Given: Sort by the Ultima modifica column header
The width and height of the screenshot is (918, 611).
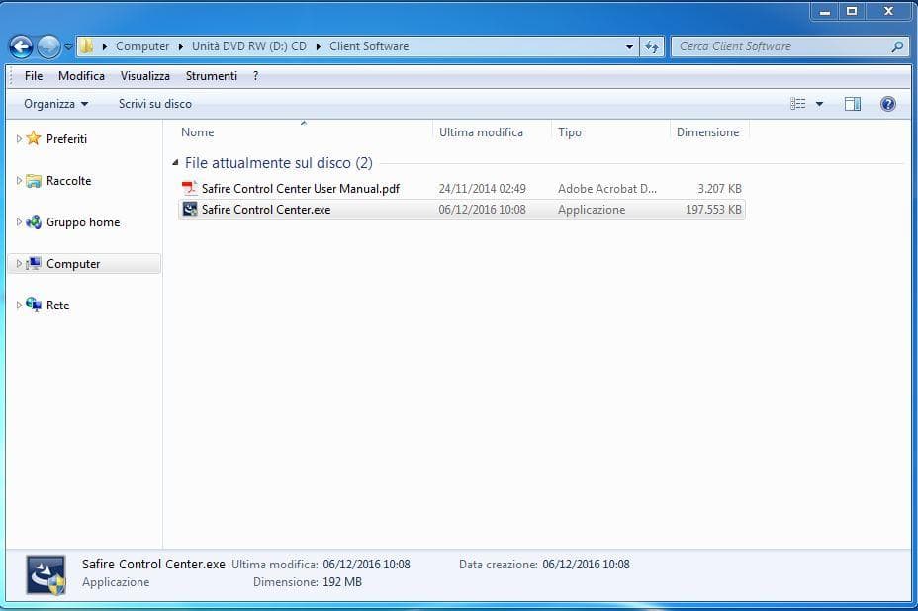Looking at the screenshot, I should click(x=481, y=132).
